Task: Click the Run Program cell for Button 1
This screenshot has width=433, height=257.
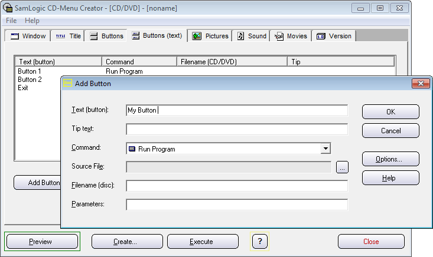Action: coord(124,71)
